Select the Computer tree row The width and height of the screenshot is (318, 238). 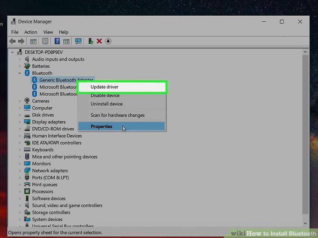(42, 108)
